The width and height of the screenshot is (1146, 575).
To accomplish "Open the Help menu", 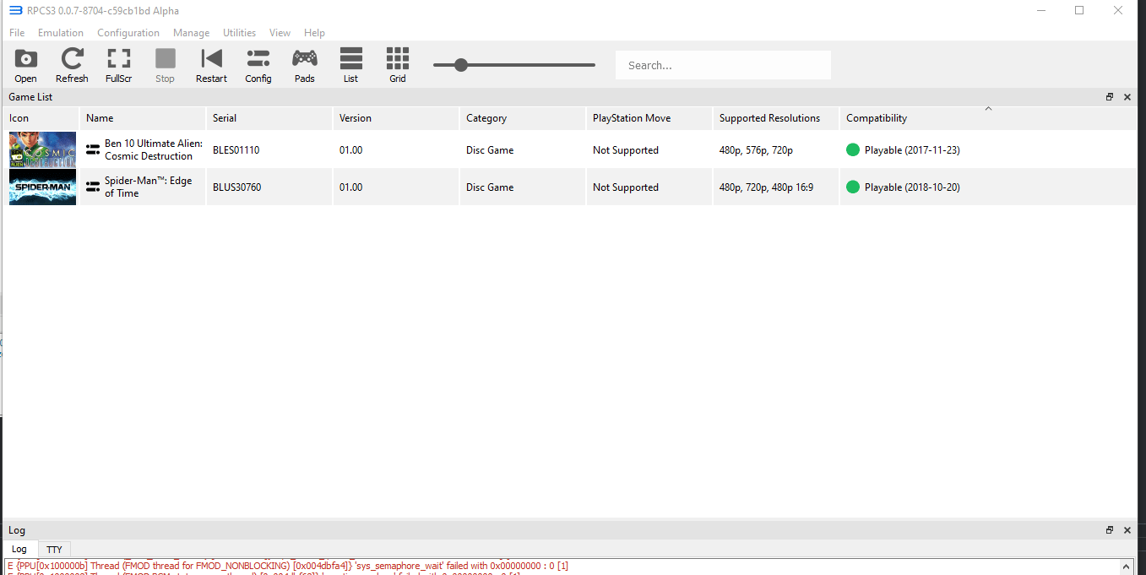I will click(x=314, y=33).
